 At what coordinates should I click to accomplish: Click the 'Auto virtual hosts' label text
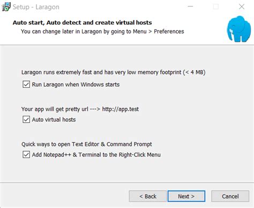coord(54,120)
